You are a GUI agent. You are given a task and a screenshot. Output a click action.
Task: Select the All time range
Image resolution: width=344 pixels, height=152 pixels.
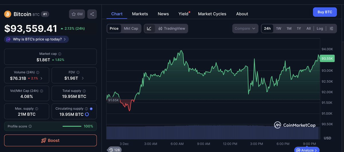pyautogui.click(x=308, y=29)
